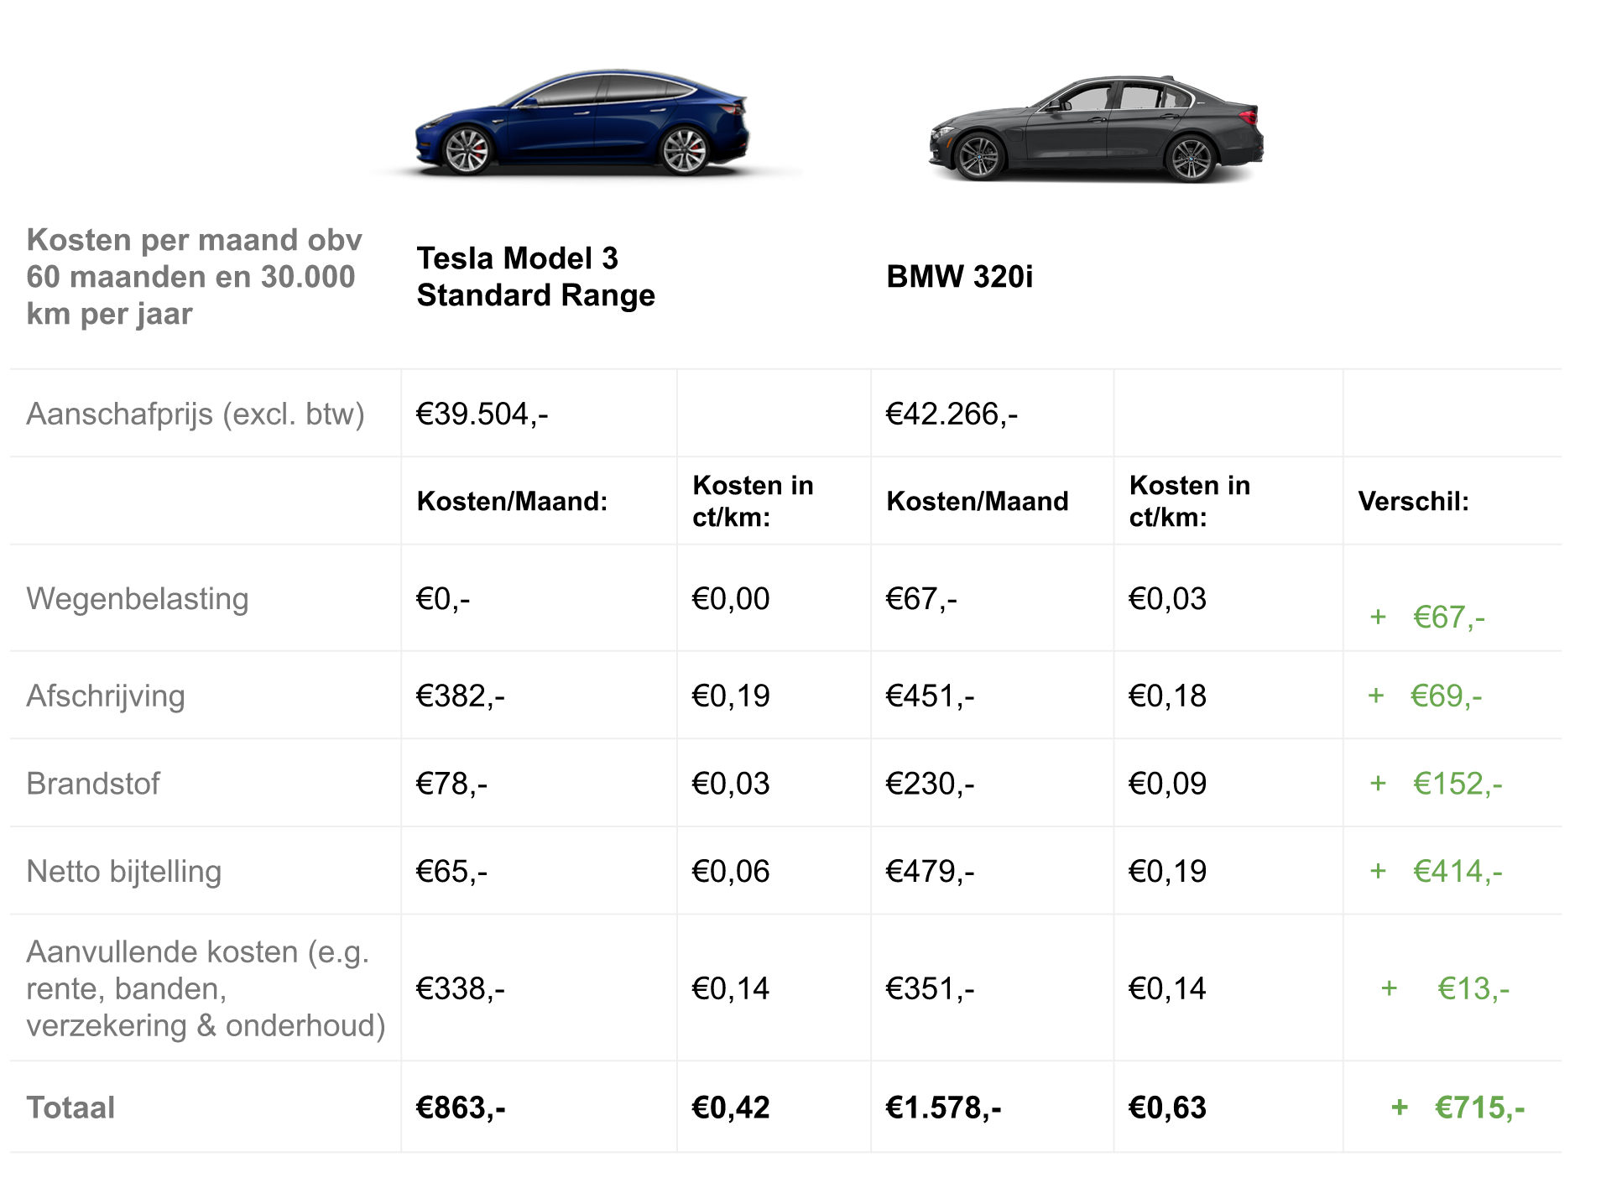Select the "Aanschafprijs (excl. btw)" row label
Image resolution: width=1601 pixels, height=1178 pixels.
196,414
